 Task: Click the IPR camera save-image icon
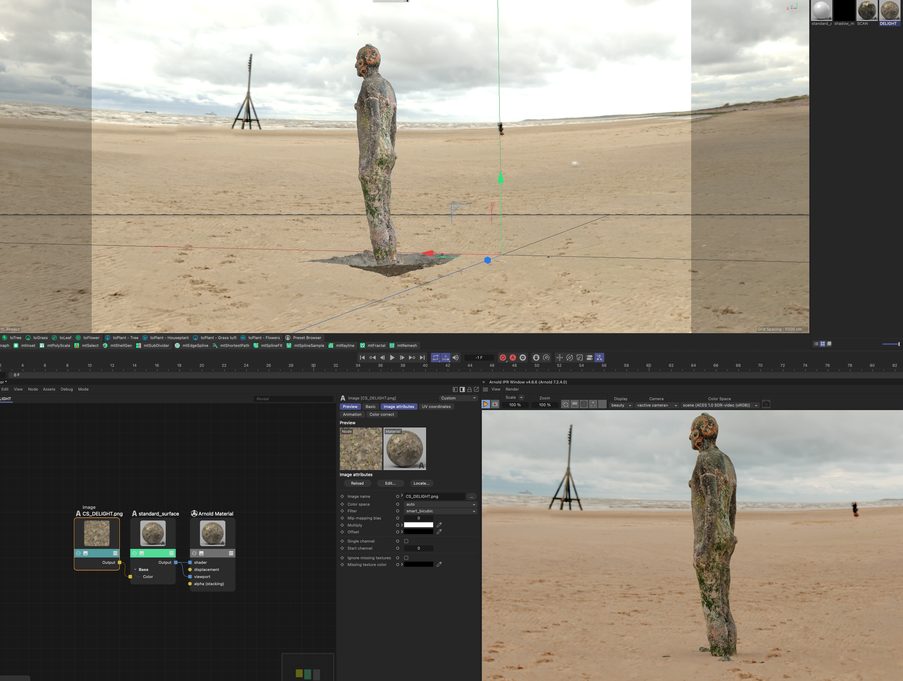coord(766,405)
